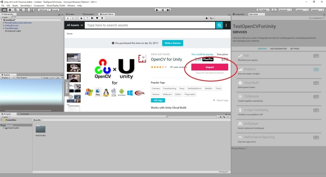Image resolution: width=326 pixels, height=177 pixels.
Task: Open the Hierarchy Create dropdown
Action: pos(5,17)
